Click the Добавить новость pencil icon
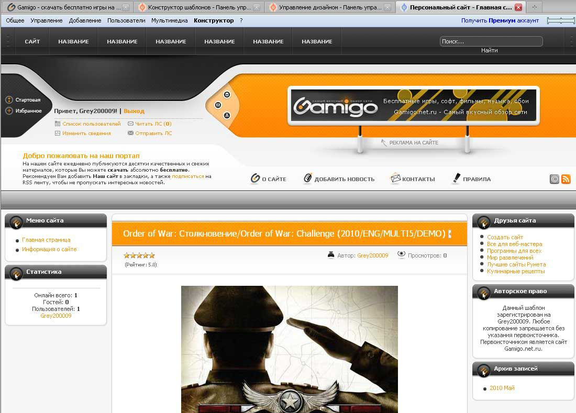 [308, 178]
